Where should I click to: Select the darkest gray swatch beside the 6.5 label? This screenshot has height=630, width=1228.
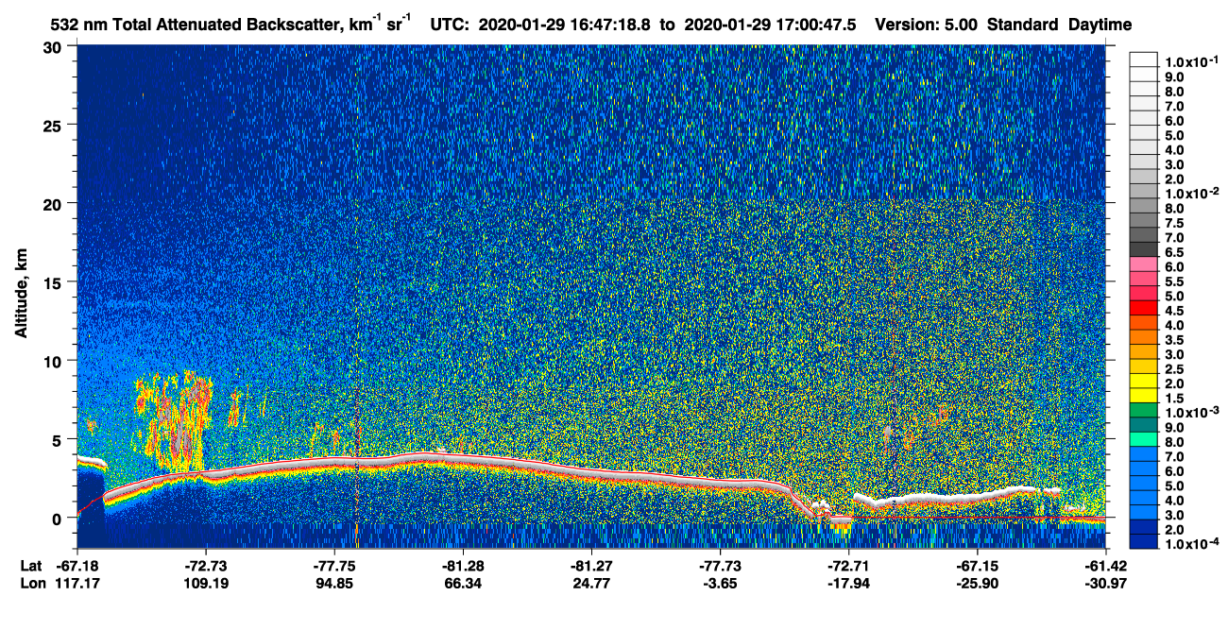pyautogui.click(x=1143, y=250)
